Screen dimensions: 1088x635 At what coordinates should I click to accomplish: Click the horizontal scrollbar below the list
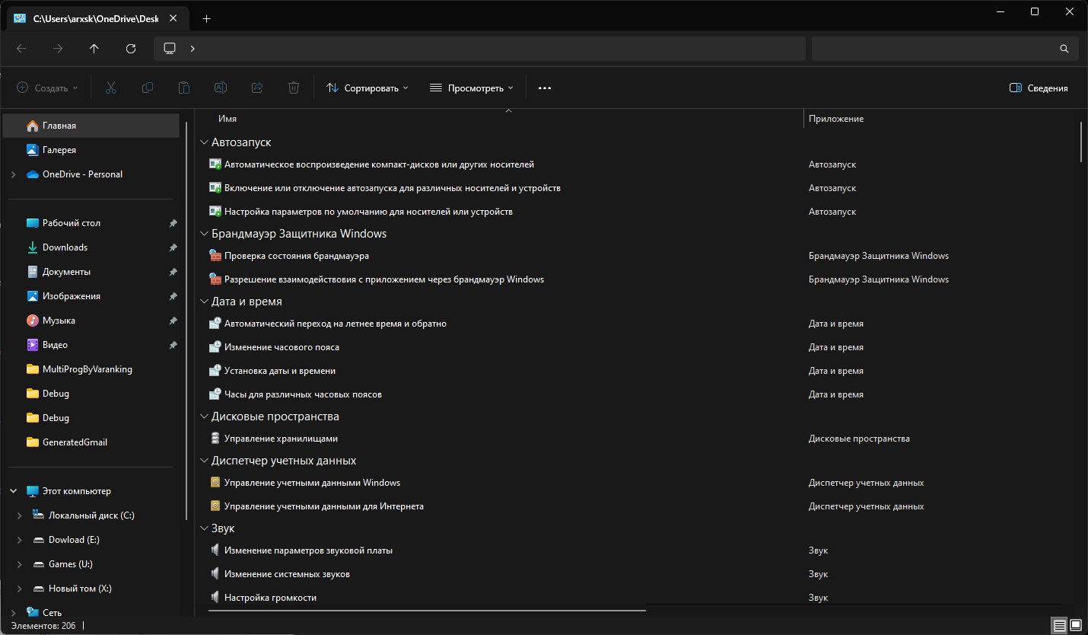[426, 610]
